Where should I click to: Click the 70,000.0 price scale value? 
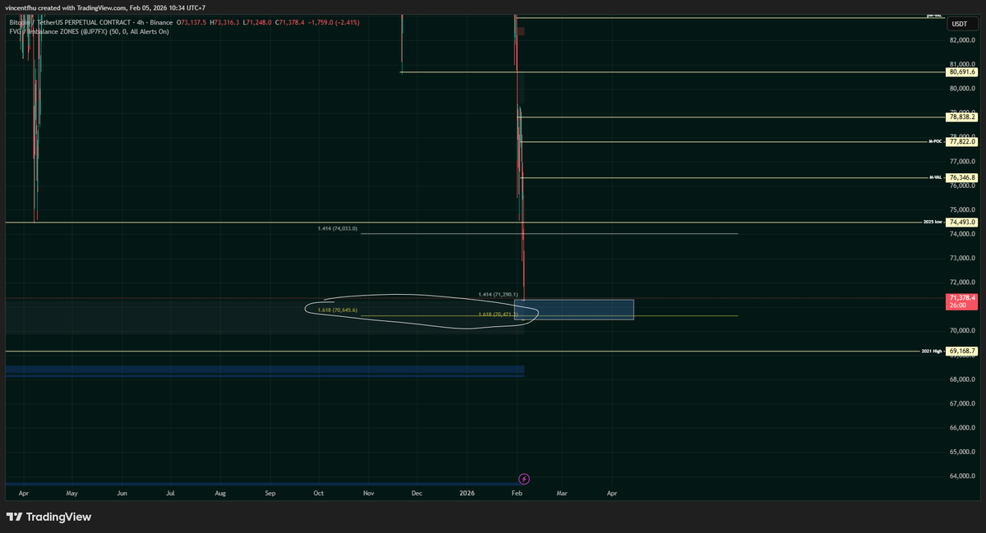click(x=961, y=331)
